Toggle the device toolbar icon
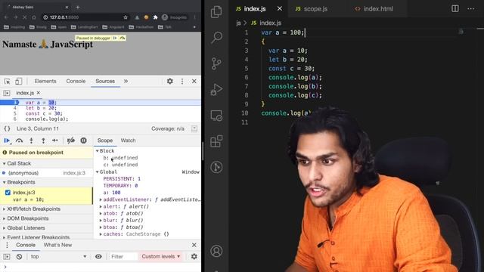484x272 pixels. click(x=18, y=81)
